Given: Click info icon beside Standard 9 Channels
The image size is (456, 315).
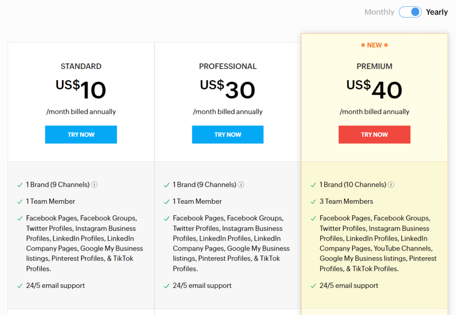Looking at the screenshot, I should [x=94, y=185].
